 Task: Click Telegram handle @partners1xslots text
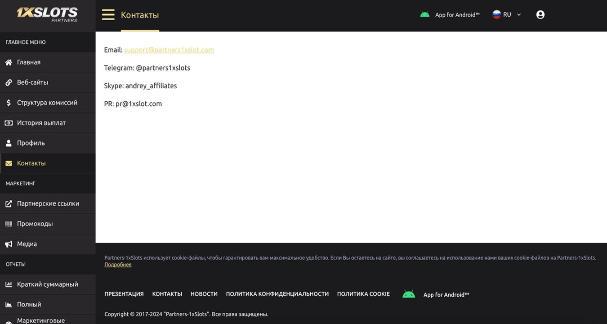coord(163,68)
